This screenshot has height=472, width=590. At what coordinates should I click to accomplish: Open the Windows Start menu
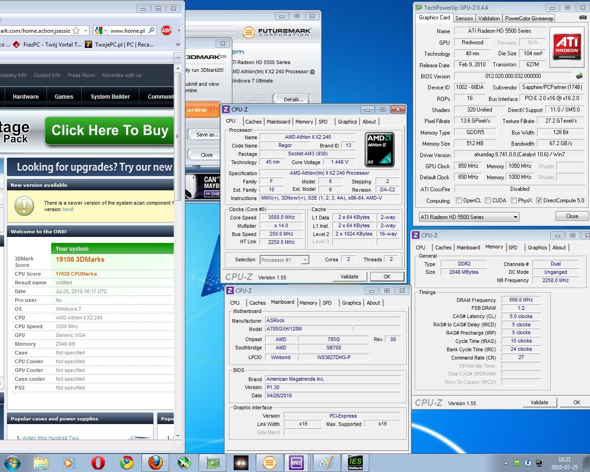12,463
